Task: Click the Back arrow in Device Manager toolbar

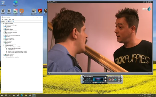Action: (x=2, y=21)
